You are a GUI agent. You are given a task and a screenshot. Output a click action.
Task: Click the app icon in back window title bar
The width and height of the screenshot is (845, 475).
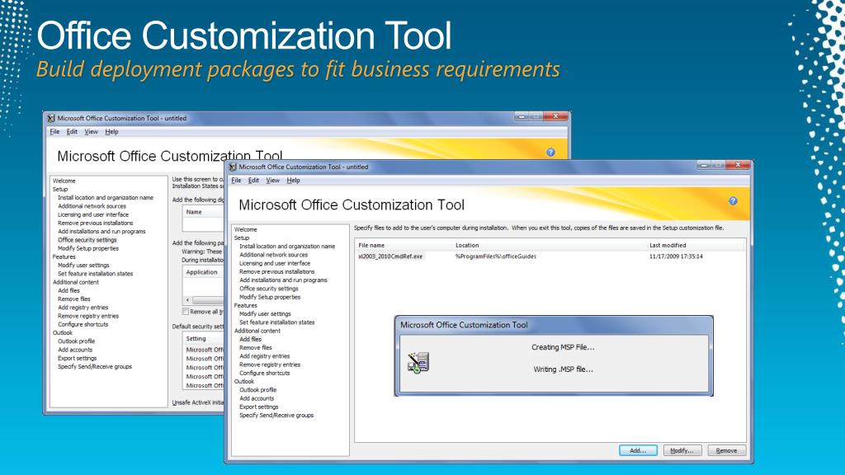pos(50,118)
